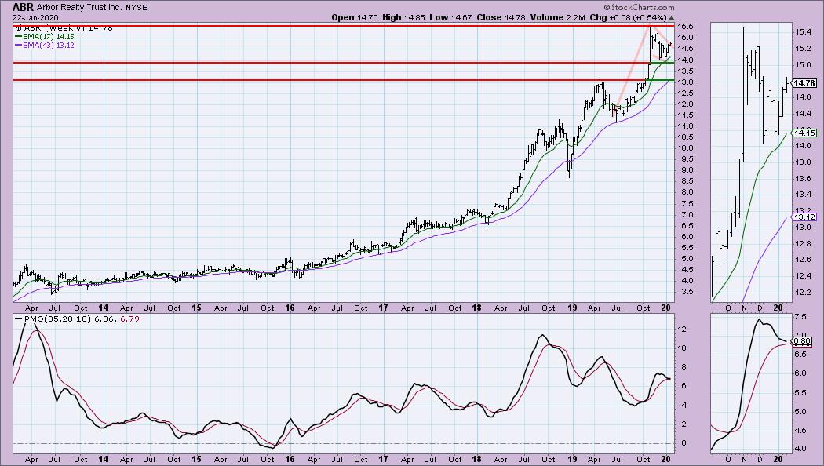824x466 pixels.
Task: Click the 15.5 label on main price axis
Action: click(x=685, y=26)
